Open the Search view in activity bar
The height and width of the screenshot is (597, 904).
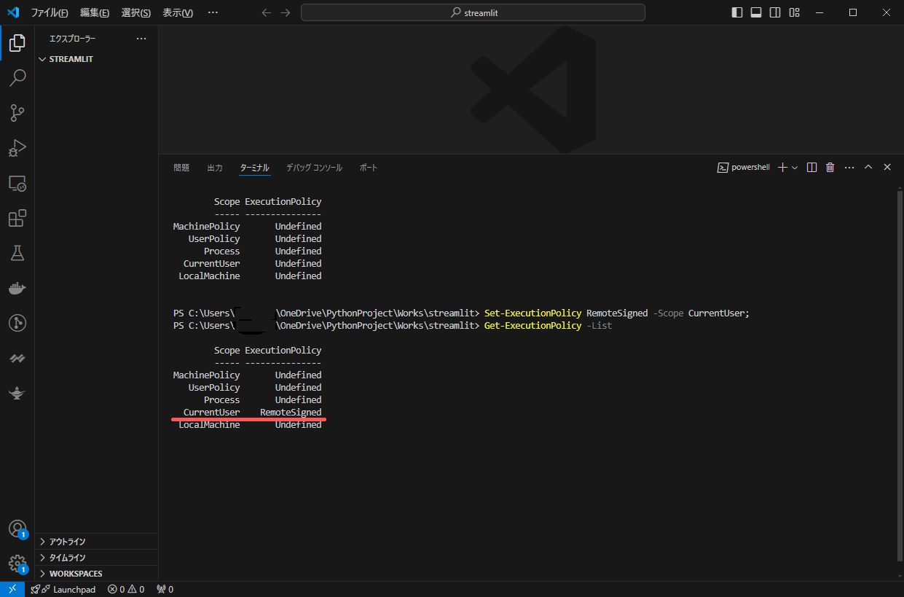pos(17,77)
